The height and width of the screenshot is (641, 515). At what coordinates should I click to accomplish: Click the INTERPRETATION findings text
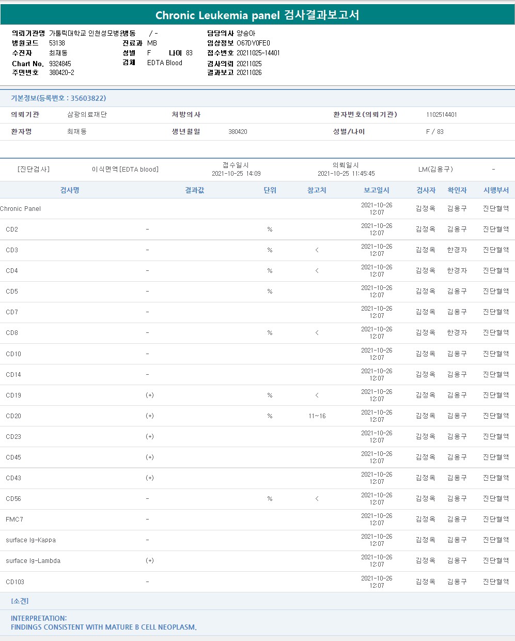coord(103,623)
